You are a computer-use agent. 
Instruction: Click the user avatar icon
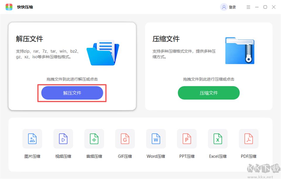(x=224, y=7)
